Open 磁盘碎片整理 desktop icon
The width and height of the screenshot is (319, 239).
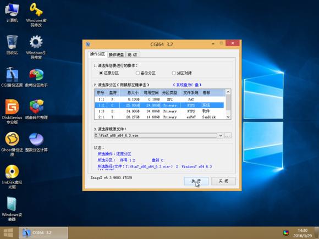tap(36, 109)
